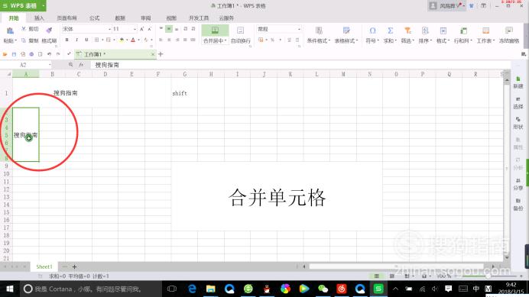Click the 条件格式 conditional formatting icon

pos(319,31)
